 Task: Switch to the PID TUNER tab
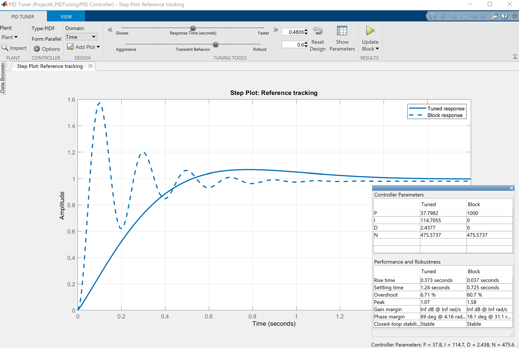pyautogui.click(x=23, y=16)
